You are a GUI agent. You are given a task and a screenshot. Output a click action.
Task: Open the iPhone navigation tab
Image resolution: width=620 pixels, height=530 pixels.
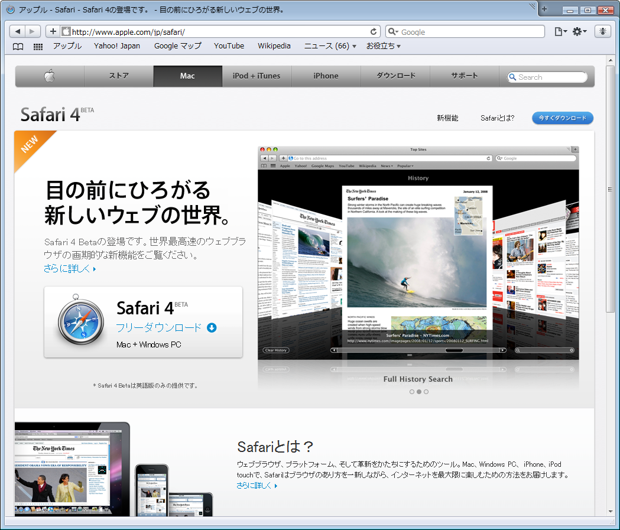[326, 76]
